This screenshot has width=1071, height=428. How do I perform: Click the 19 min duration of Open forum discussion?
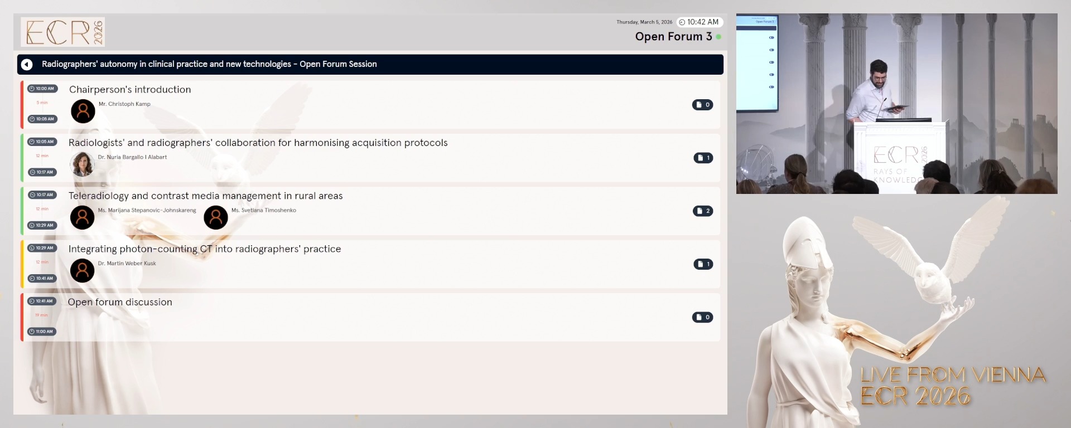[42, 315]
